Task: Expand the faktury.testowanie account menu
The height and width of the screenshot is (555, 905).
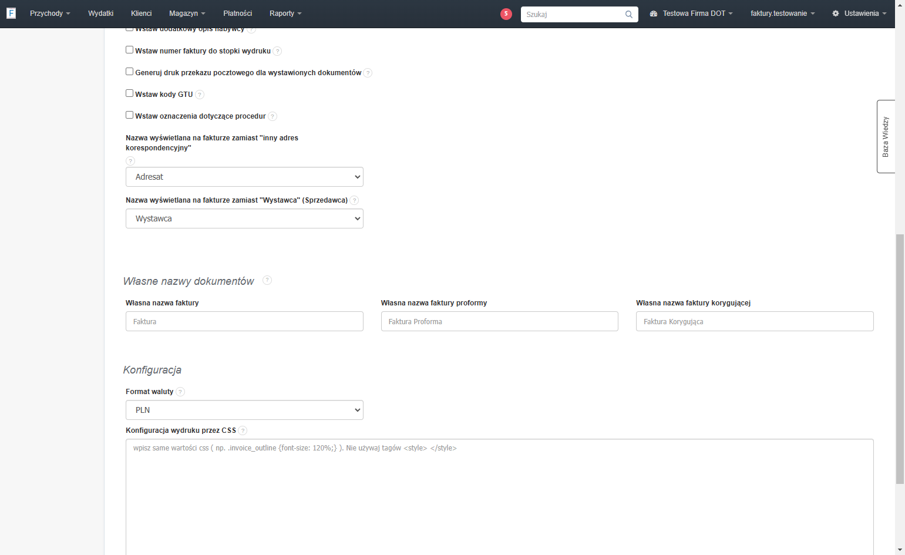Action: coord(782,14)
